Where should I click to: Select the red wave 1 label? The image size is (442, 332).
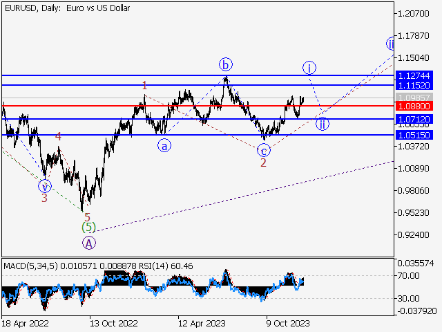[x=144, y=85]
